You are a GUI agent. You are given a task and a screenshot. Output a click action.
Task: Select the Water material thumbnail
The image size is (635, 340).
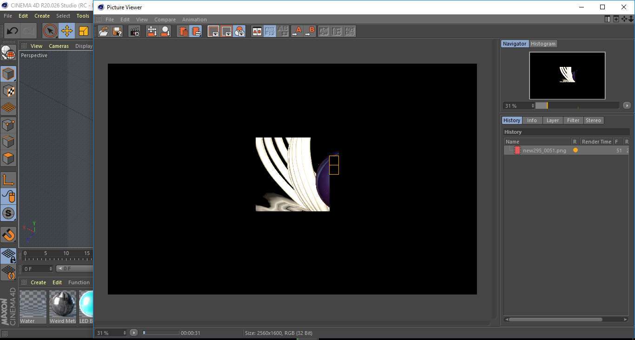pos(33,307)
